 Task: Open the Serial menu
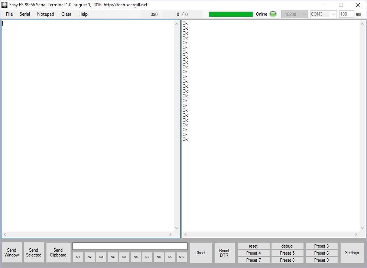pyautogui.click(x=25, y=14)
